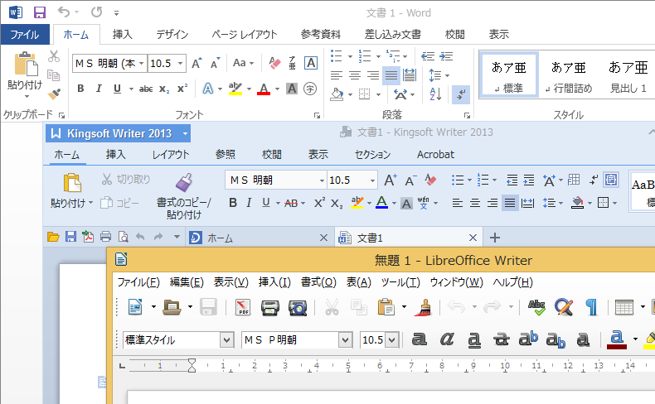Open Word font size dropdown
Image resolution: width=655 pixels, height=404 pixels.
tap(181, 64)
